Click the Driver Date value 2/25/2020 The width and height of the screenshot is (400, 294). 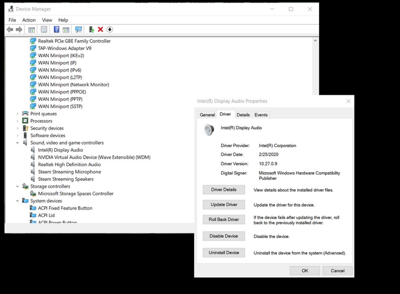(268, 154)
